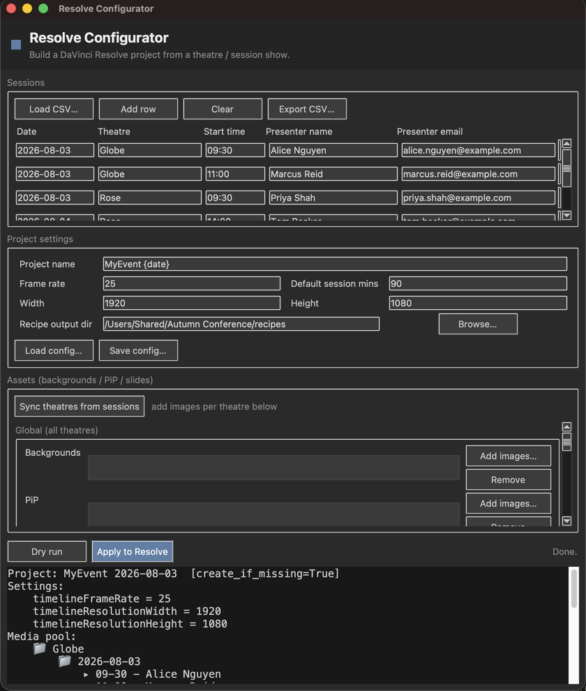Click the Project: MyEvent 2026-08-03 log line
Viewport: 586px width, 691px height.
pos(174,573)
